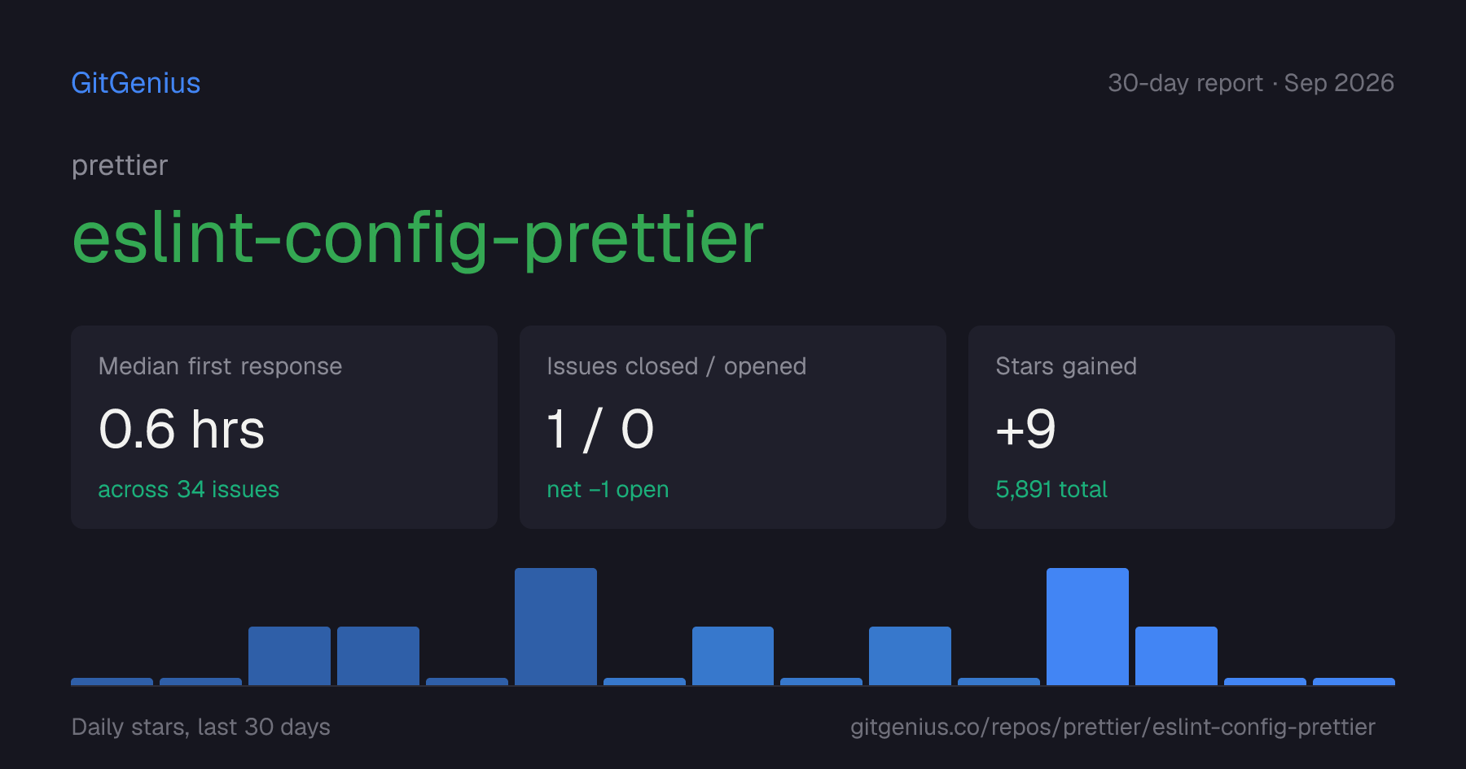1466x769 pixels.
Task: Open the Issues closed / opened card
Action: click(x=733, y=427)
